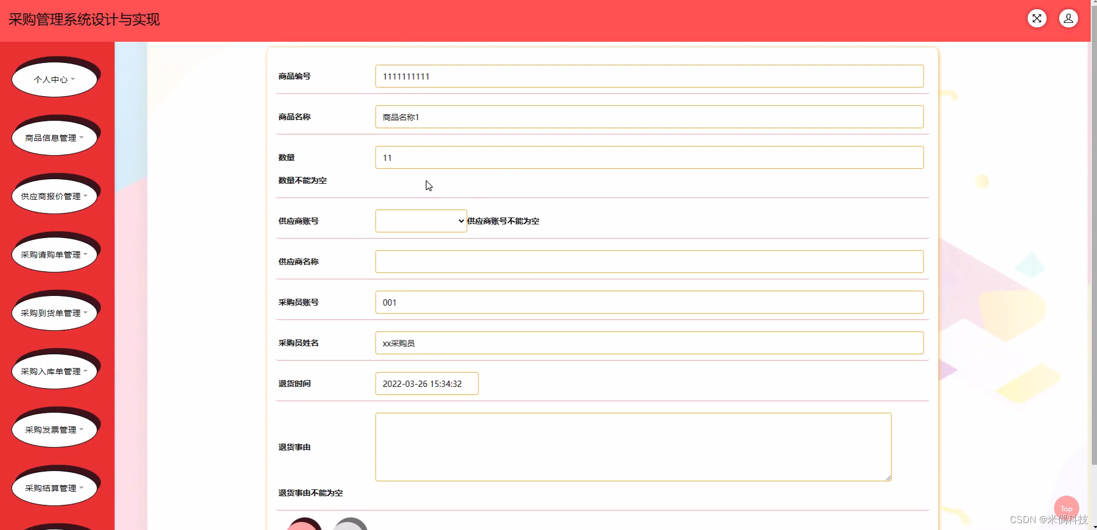Click the 数量不能为空 validation message
This screenshot has height=530, width=1097.
[302, 180]
